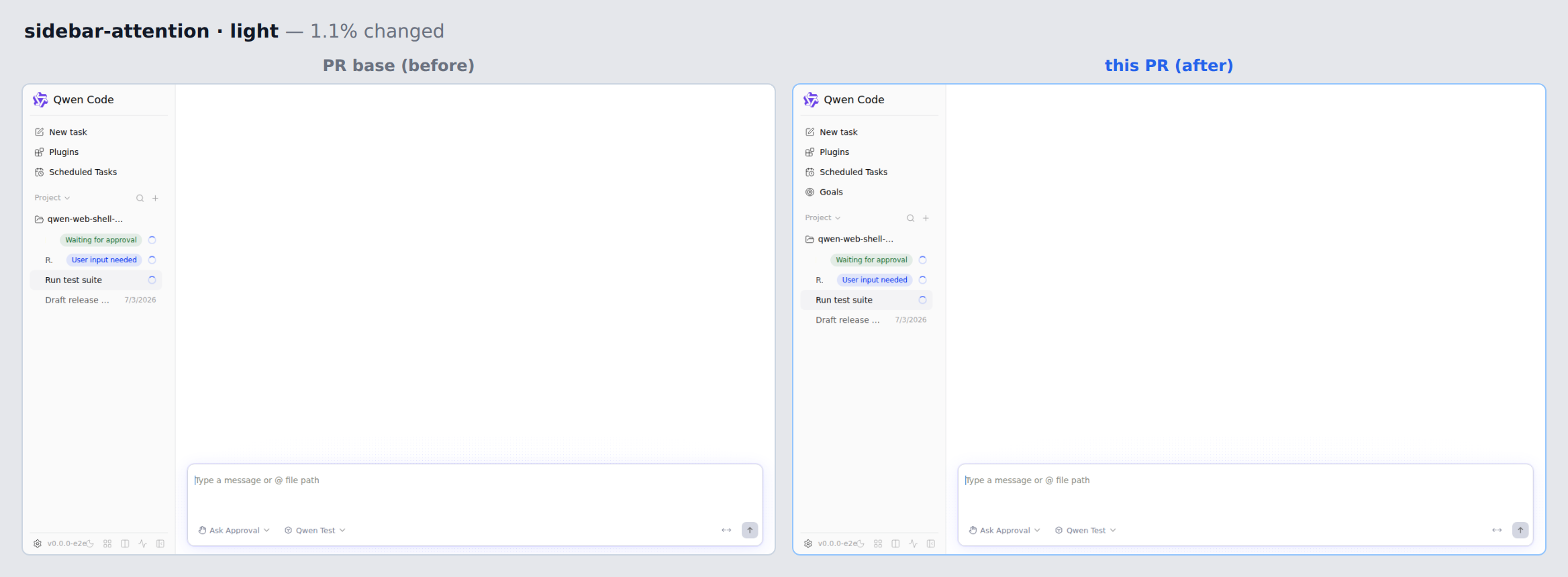Click the search icon beside Project in before panel
Viewport: 1568px width, 577px height.
tap(140, 198)
